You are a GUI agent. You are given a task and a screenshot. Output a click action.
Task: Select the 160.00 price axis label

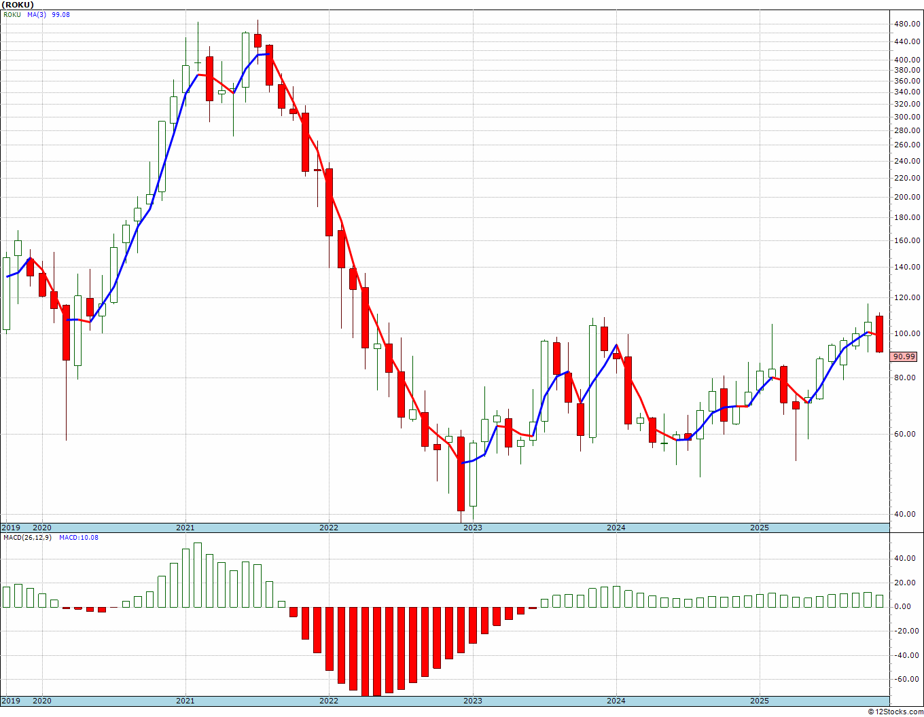pos(908,240)
